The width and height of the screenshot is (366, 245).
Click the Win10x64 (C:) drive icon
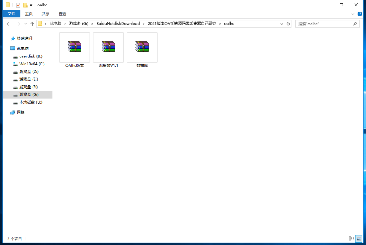click(x=15, y=64)
